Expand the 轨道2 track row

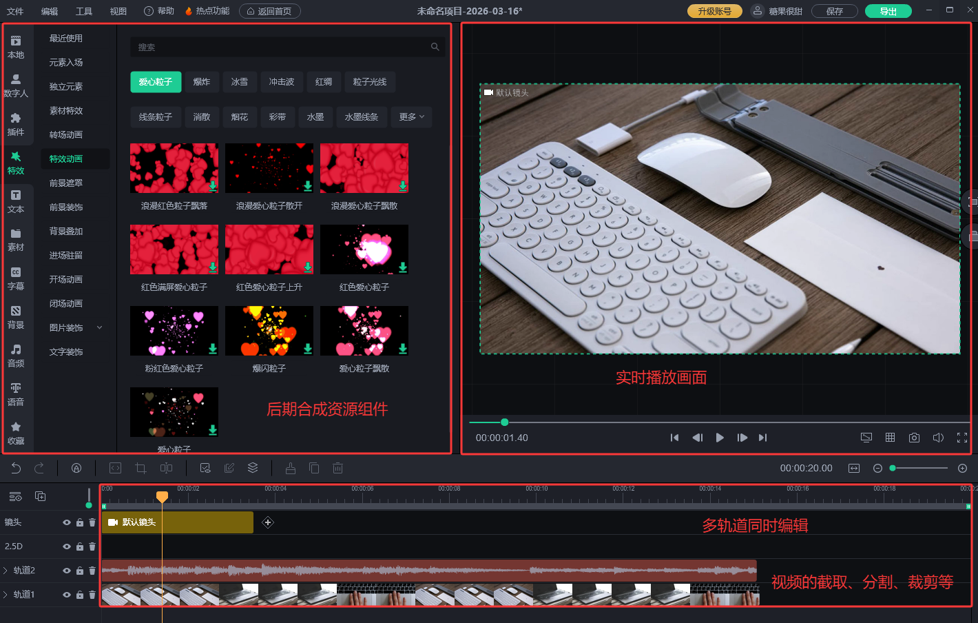point(6,571)
